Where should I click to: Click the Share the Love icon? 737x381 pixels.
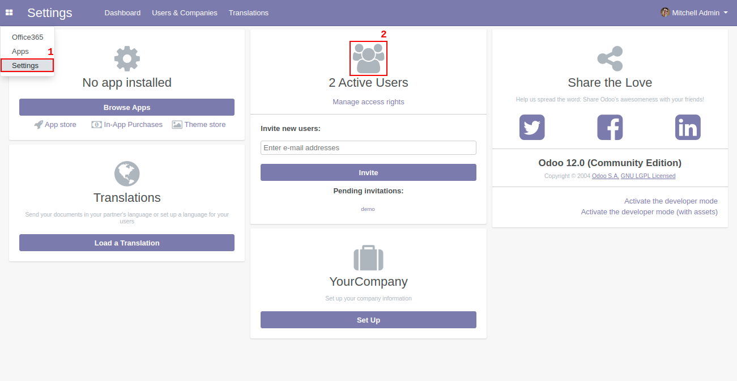point(610,58)
